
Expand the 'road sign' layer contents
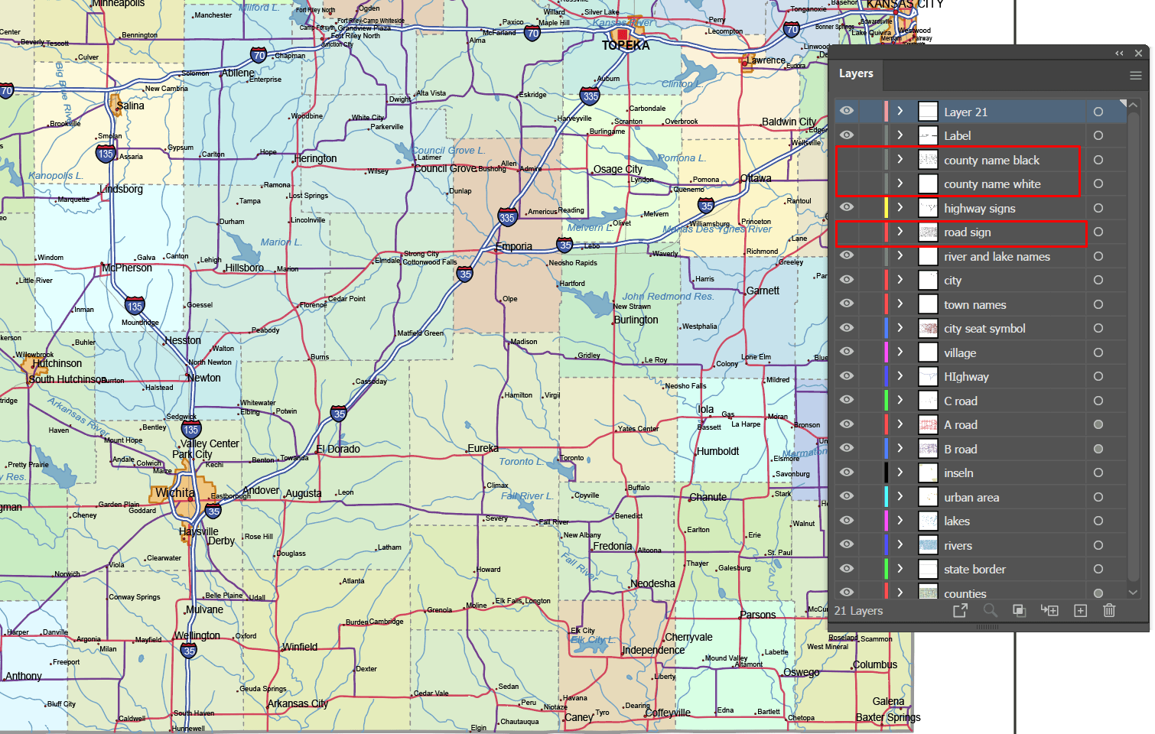tap(900, 232)
